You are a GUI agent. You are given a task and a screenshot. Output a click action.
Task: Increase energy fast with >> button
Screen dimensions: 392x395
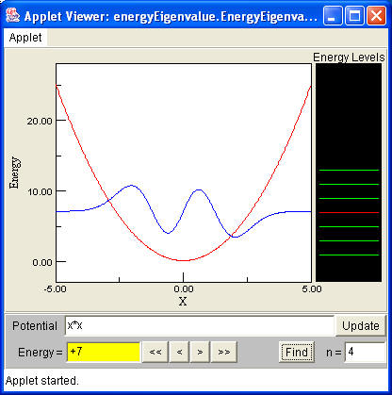click(x=224, y=352)
